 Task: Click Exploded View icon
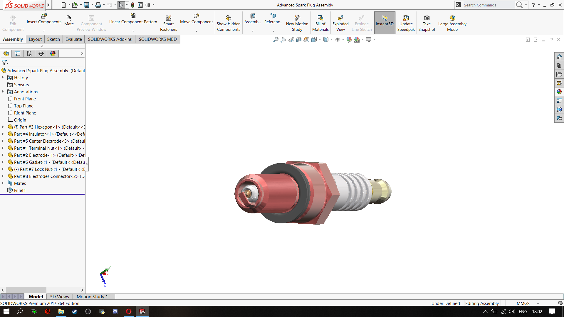point(340,18)
